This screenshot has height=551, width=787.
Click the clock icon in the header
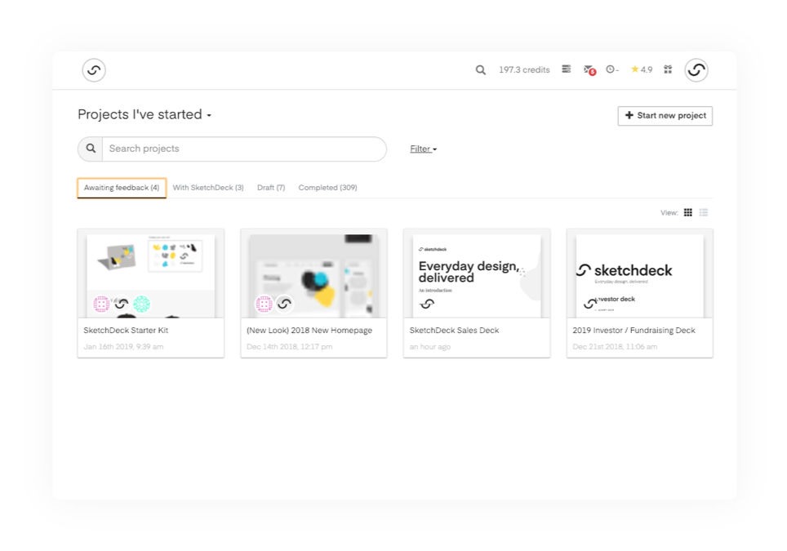[610, 69]
